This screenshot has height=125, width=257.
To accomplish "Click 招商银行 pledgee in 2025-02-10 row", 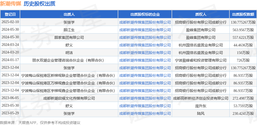I will 201,22.
